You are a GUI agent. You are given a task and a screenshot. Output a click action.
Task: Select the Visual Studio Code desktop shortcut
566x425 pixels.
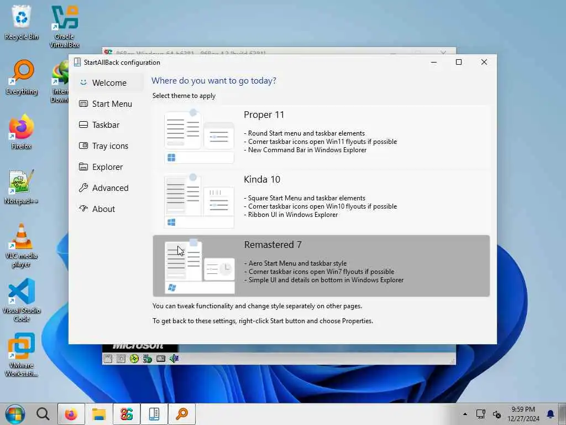click(22, 300)
